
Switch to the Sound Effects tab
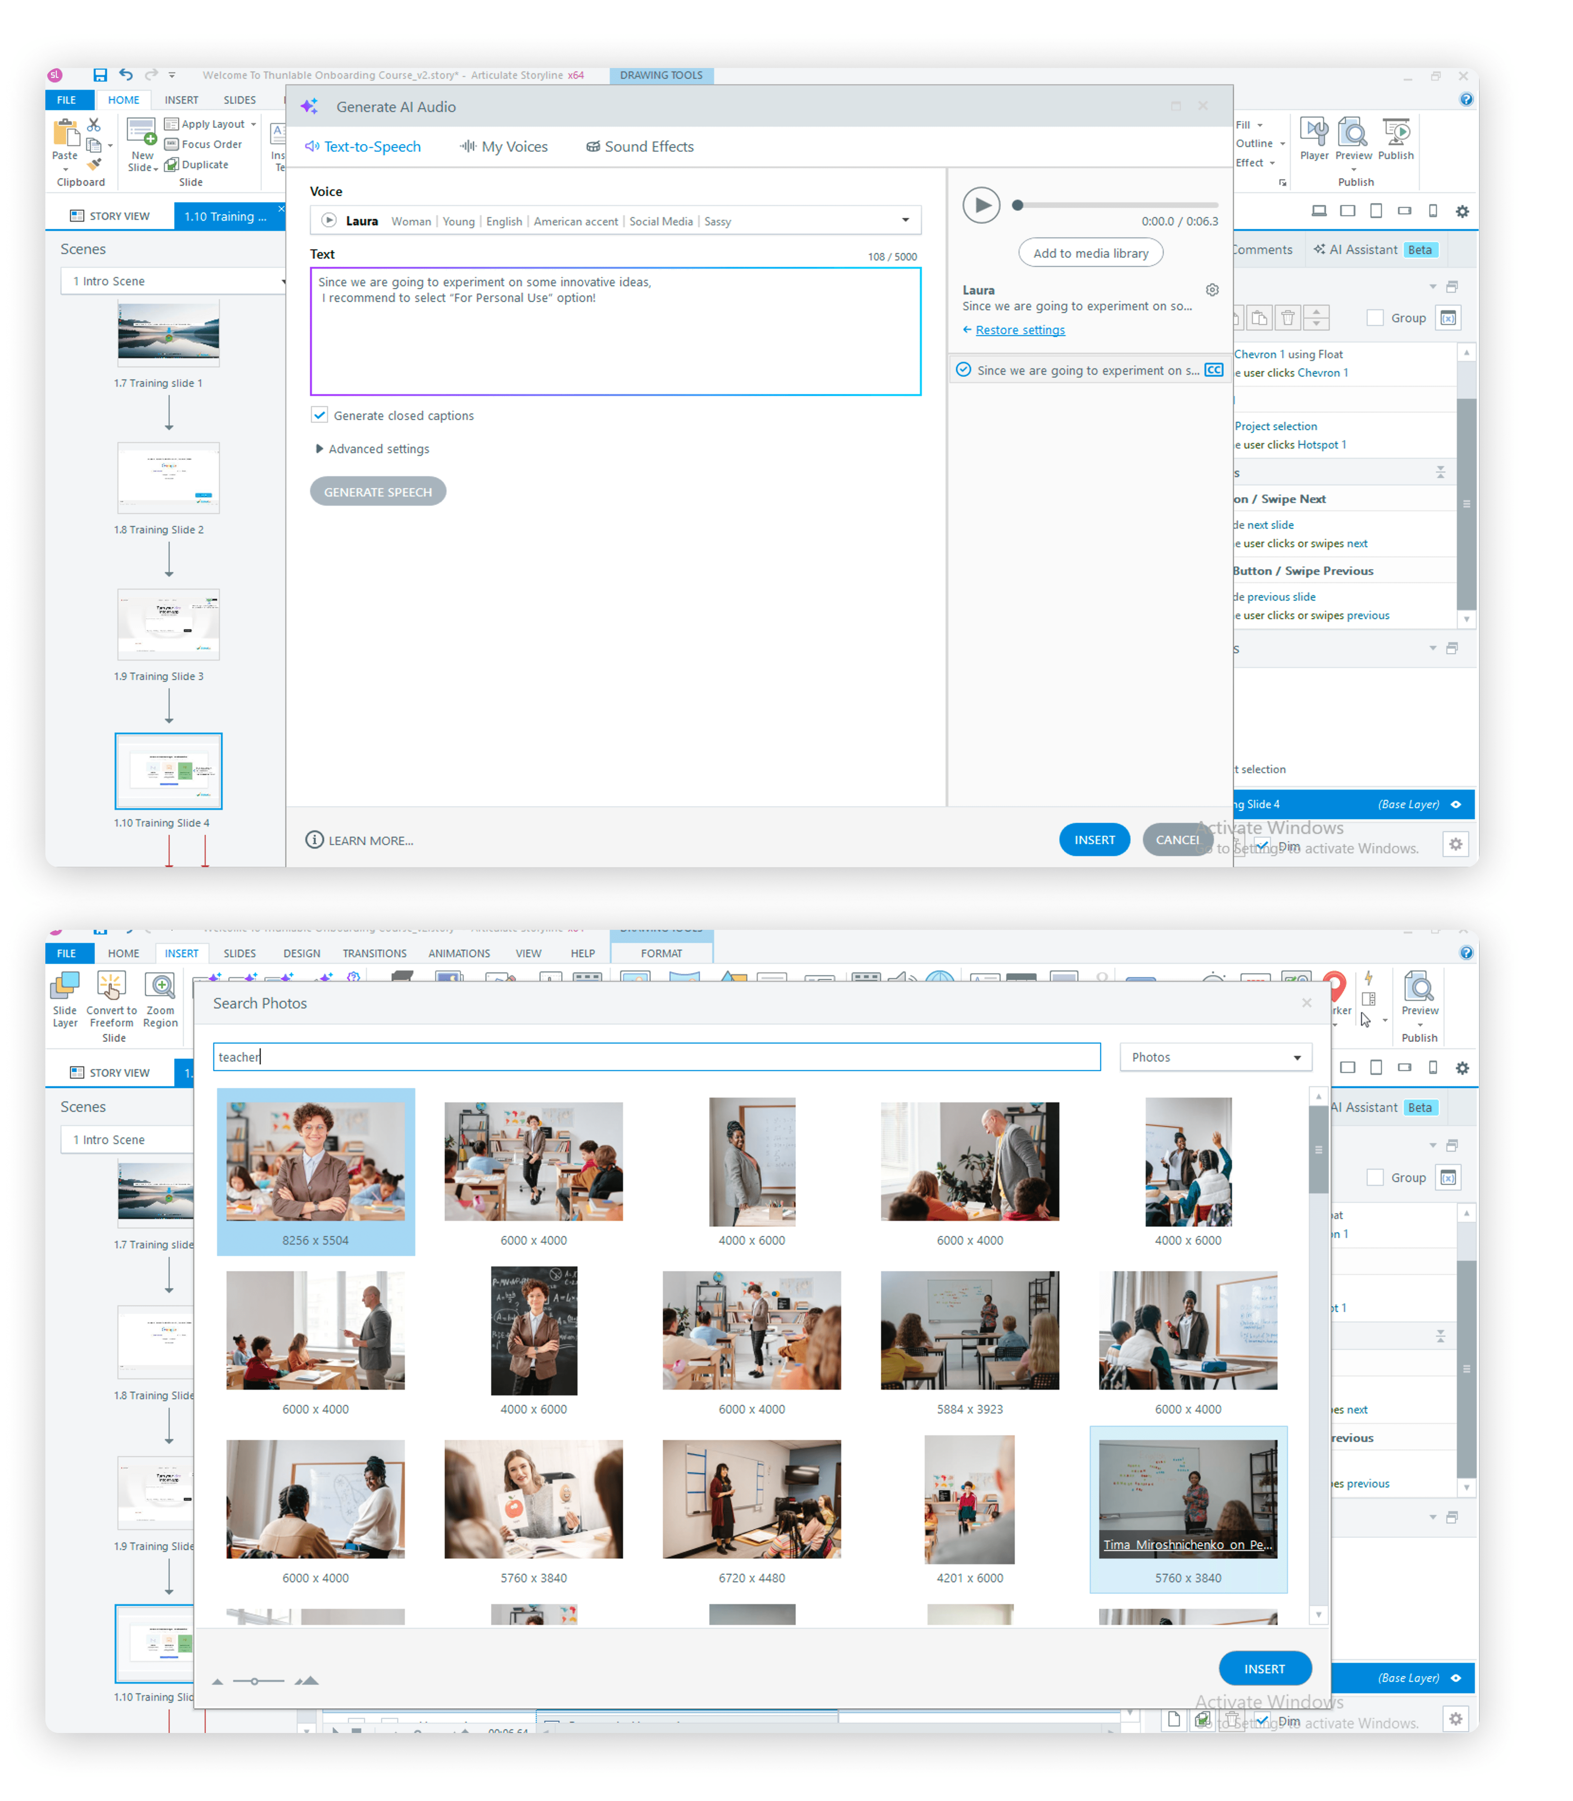640,146
